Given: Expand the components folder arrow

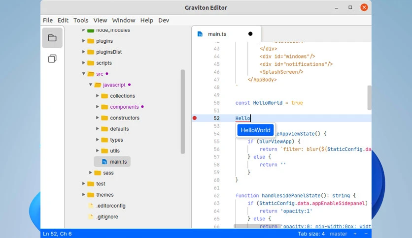Looking at the screenshot, I should [97, 107].
